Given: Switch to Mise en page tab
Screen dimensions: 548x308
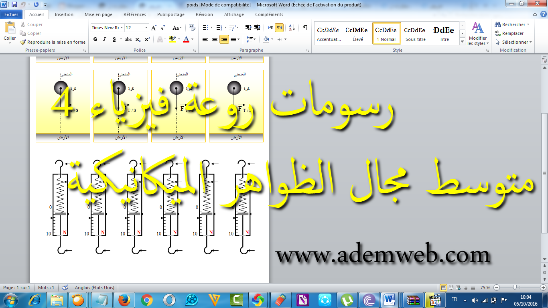Looking at the screenshot, I should pos(98,14).
